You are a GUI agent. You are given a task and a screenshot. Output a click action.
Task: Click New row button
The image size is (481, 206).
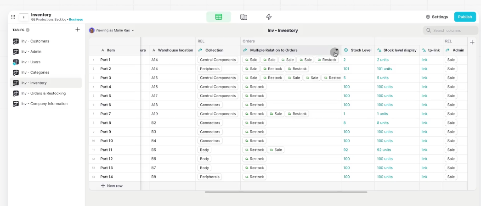112,186
